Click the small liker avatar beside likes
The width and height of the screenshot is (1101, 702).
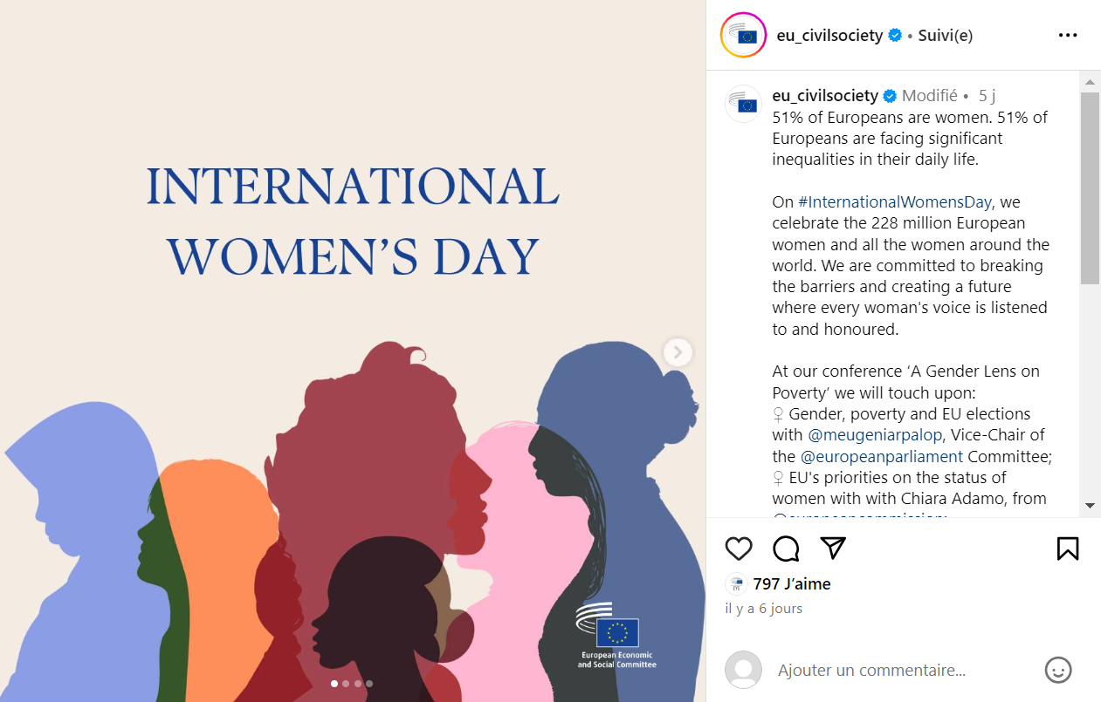[737, 584]
